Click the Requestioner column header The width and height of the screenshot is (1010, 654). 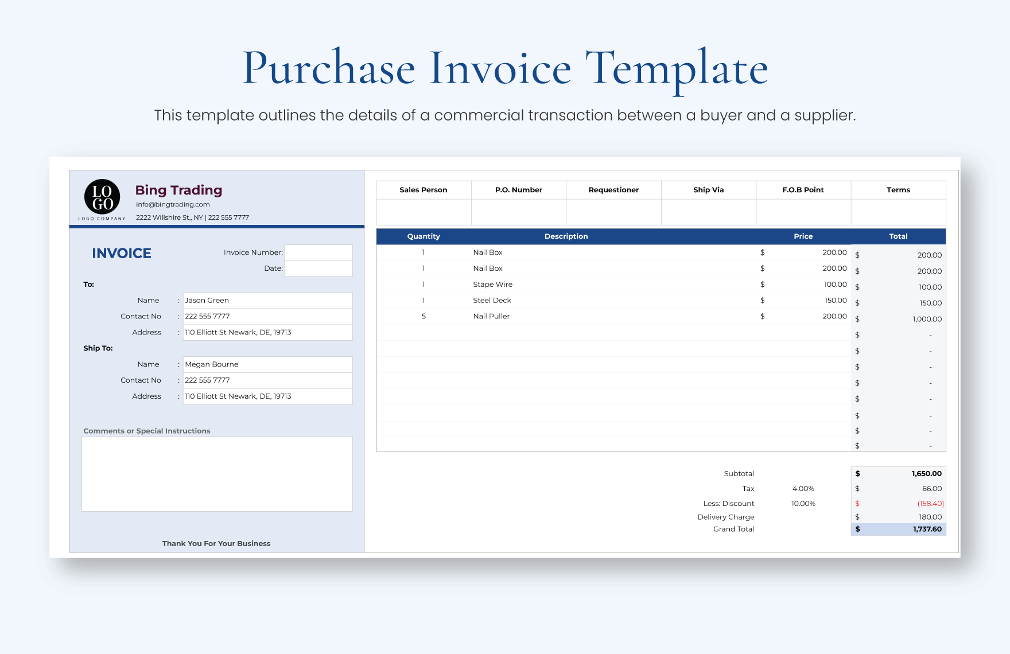click(613, 189)
